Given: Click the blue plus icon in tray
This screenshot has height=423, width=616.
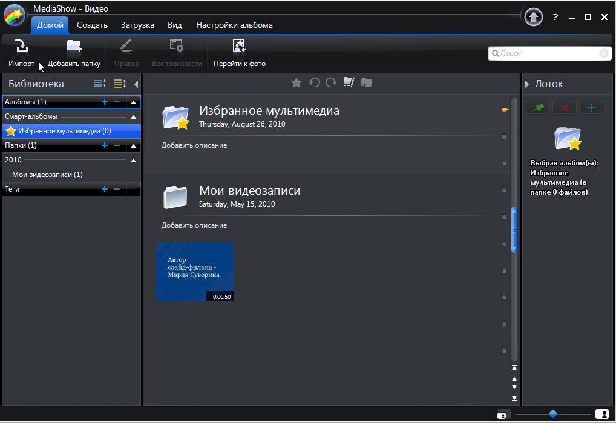Looking at the screenshot, I should pyautogui.click(x=591, y=108).
